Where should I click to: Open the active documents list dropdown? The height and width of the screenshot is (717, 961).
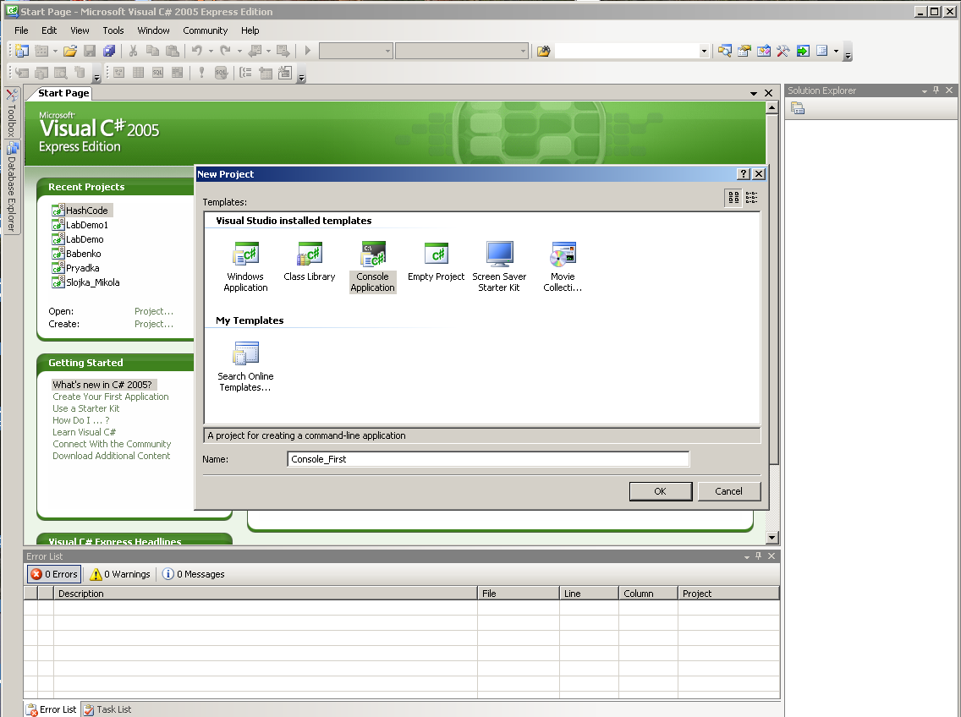(x=753, y=93)
